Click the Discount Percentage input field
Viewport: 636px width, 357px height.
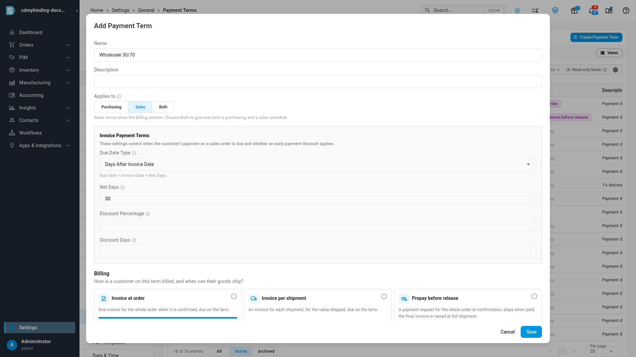coord(318,225)
